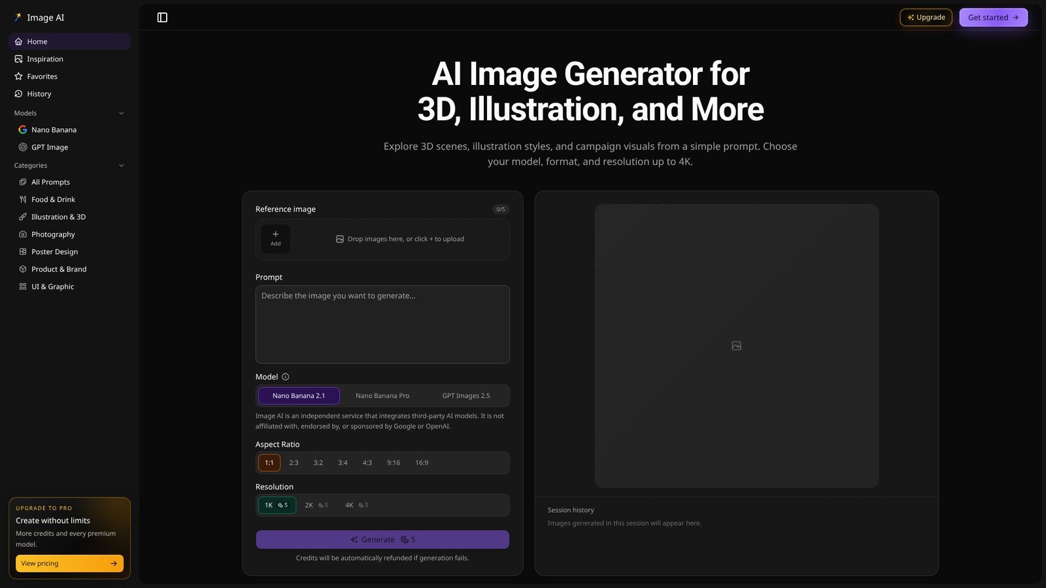The height and width of the screenshot is (588, 1046).
Task: Click the Session history heading
Action: [x=571, y=510]
